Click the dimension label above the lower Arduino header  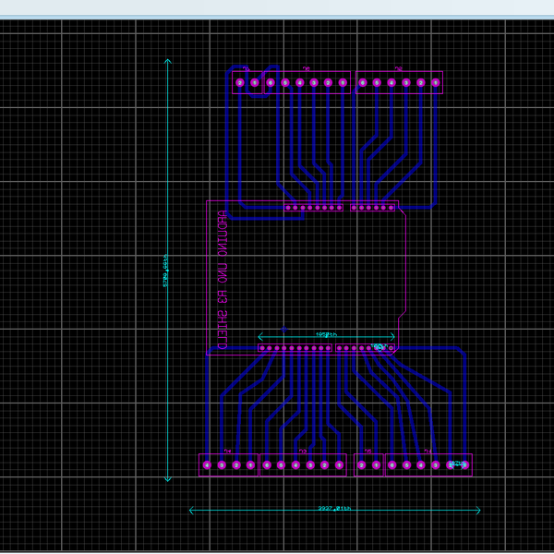[326, 334]
